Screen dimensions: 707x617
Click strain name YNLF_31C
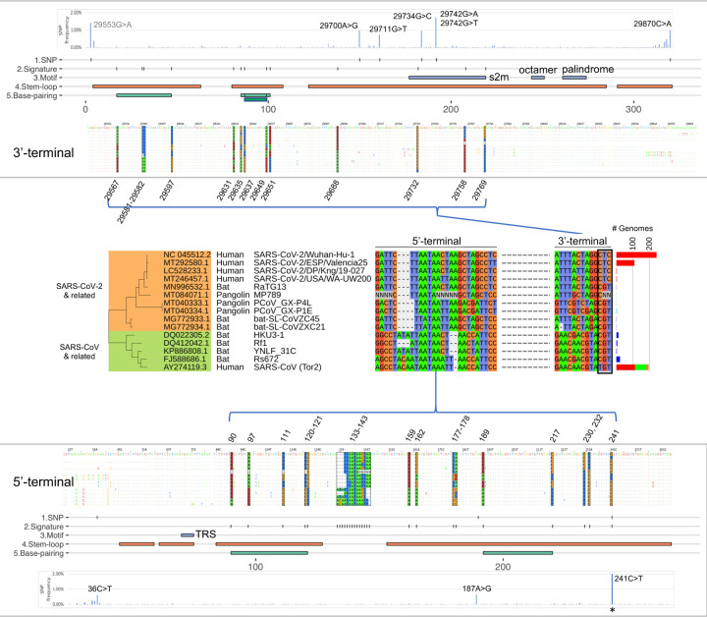(x=275, y=352)
